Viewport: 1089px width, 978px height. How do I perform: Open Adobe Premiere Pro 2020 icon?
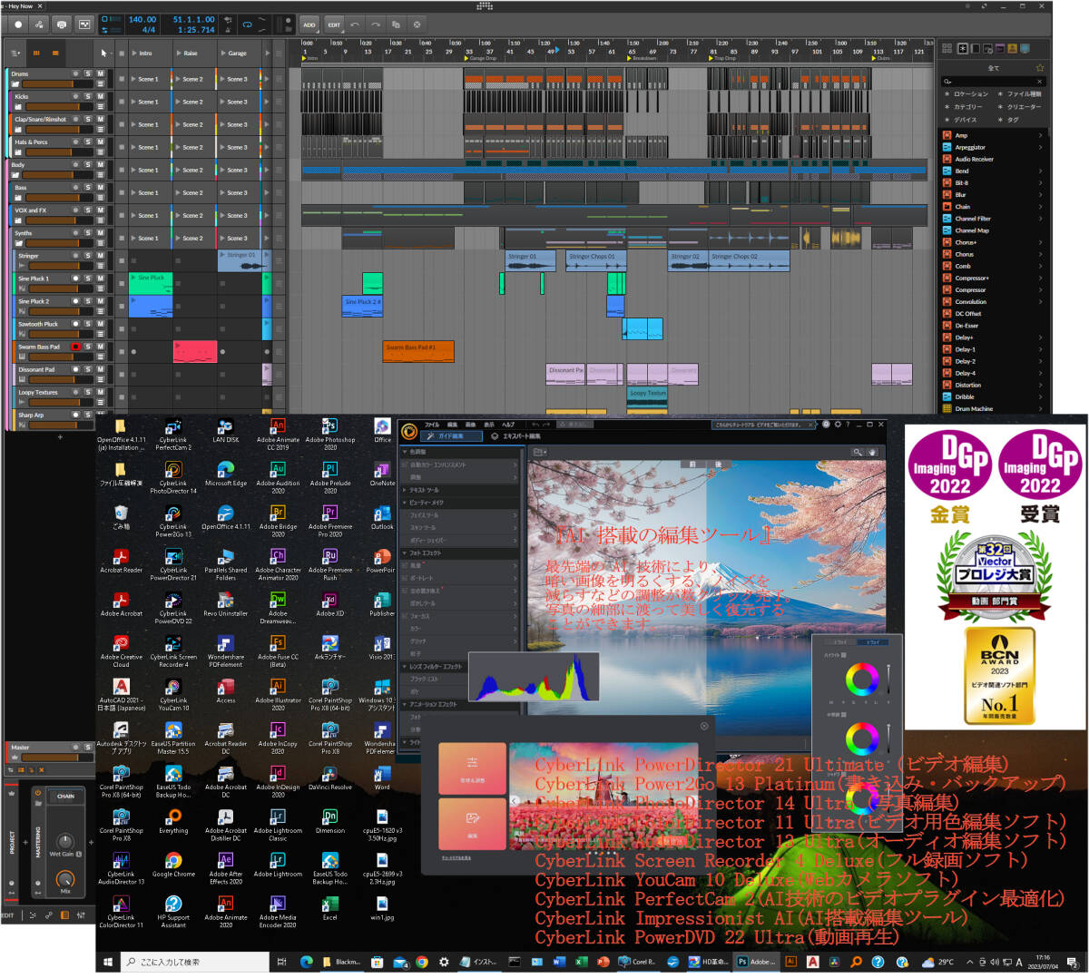(x=330, y=522)
